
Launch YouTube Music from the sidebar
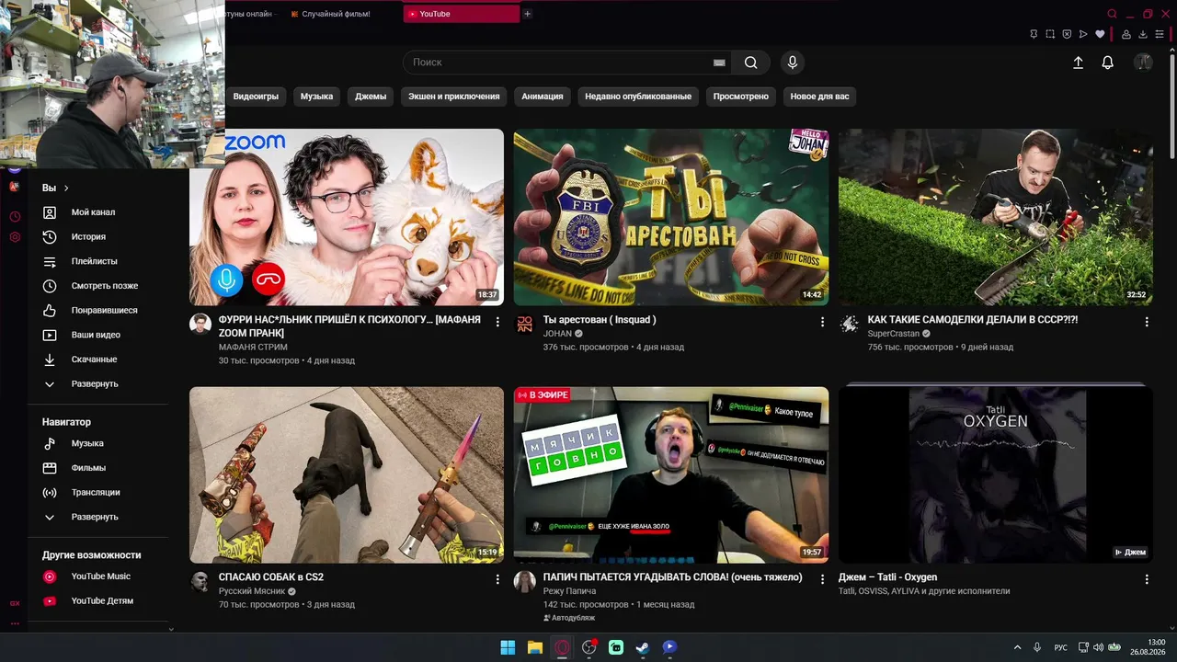[100, 576]
